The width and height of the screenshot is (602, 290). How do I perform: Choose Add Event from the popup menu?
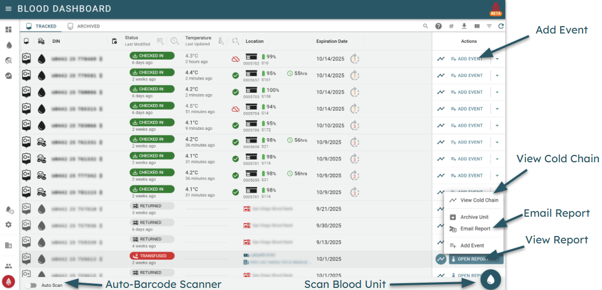click(474, 246)
